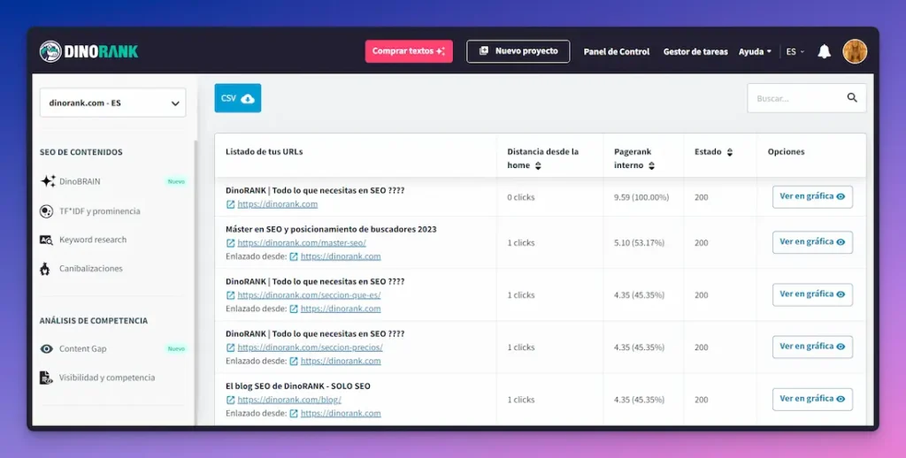906x458 pixels.
Task: Click the Listado de tus URLs header
Action: coord(264,152)
